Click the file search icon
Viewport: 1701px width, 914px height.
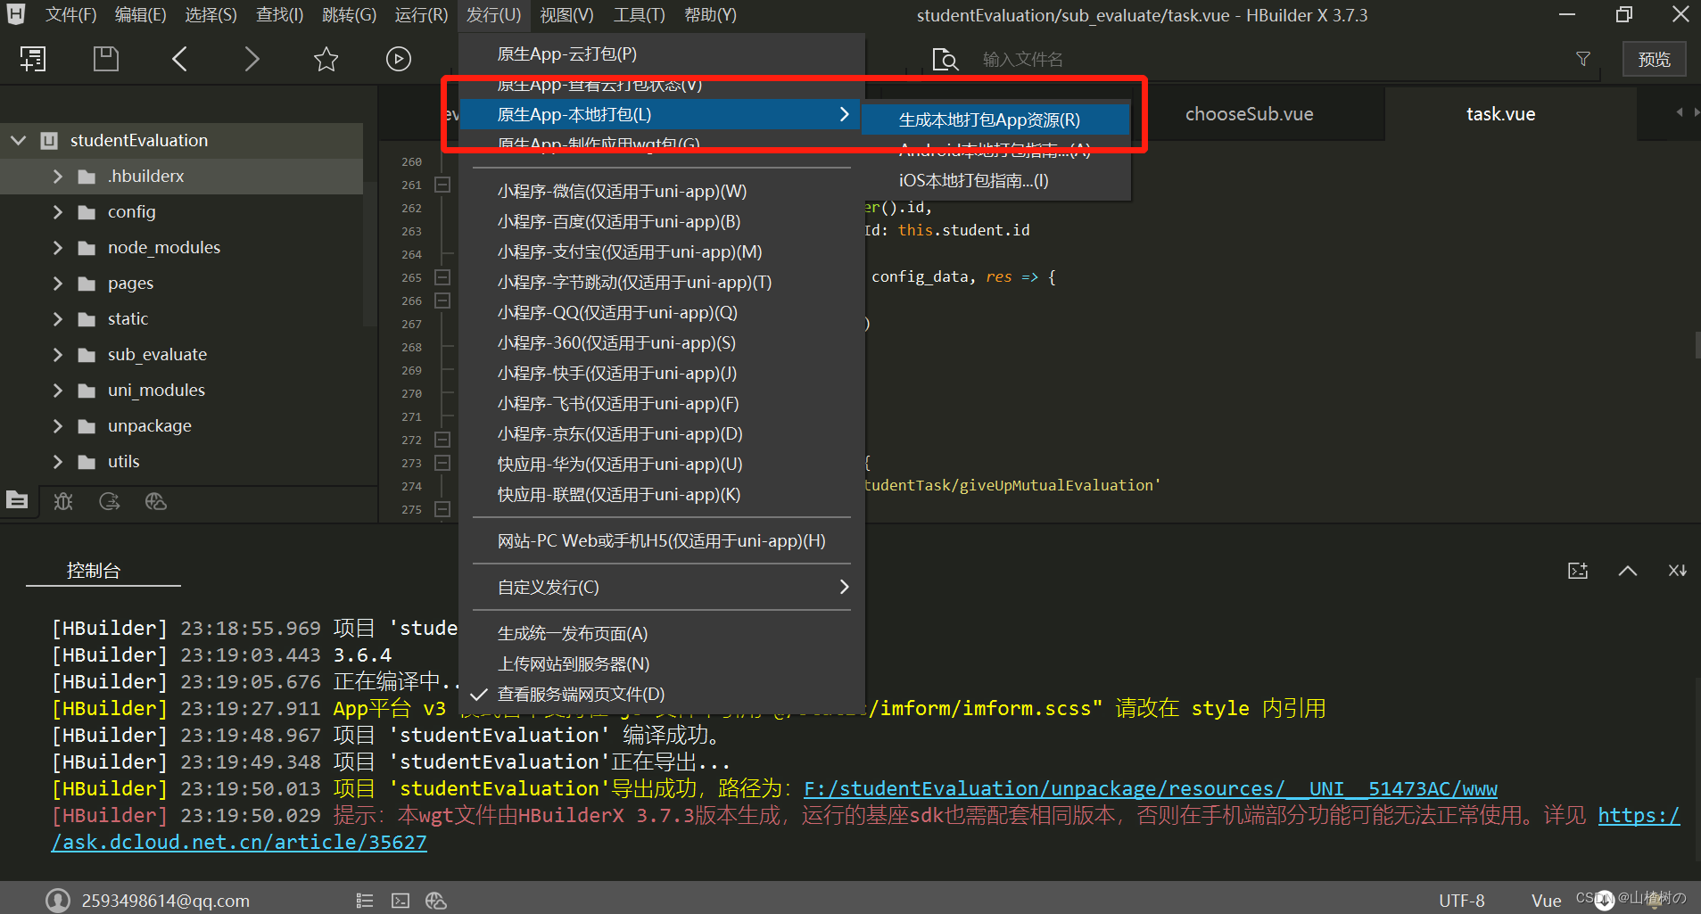coord(945,60)
